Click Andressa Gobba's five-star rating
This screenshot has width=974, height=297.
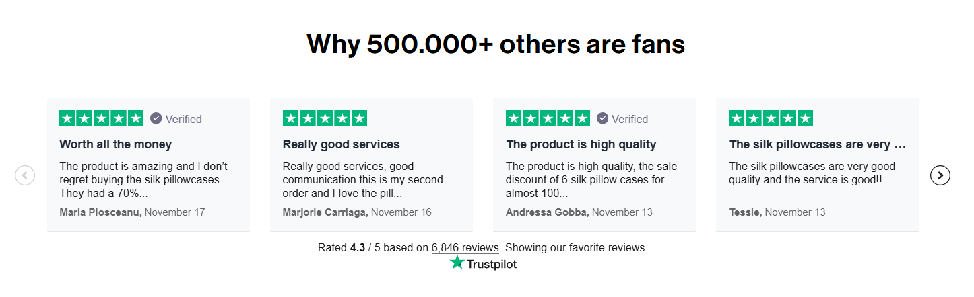(548, 118)
